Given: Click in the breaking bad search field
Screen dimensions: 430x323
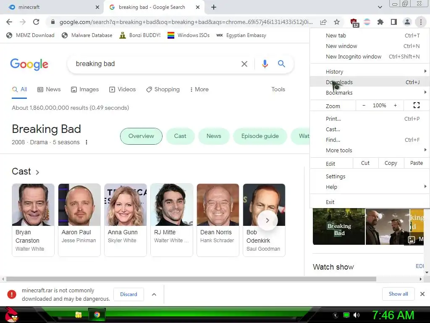Looking at the screenshot, I should point(155,64).
